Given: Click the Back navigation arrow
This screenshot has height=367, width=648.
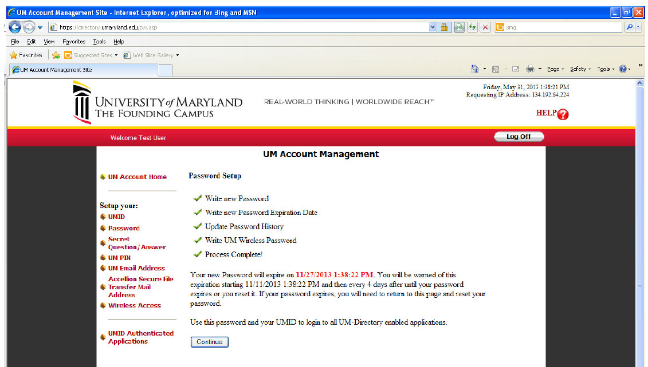Looking at the screenshot, I should coord(16,26).
